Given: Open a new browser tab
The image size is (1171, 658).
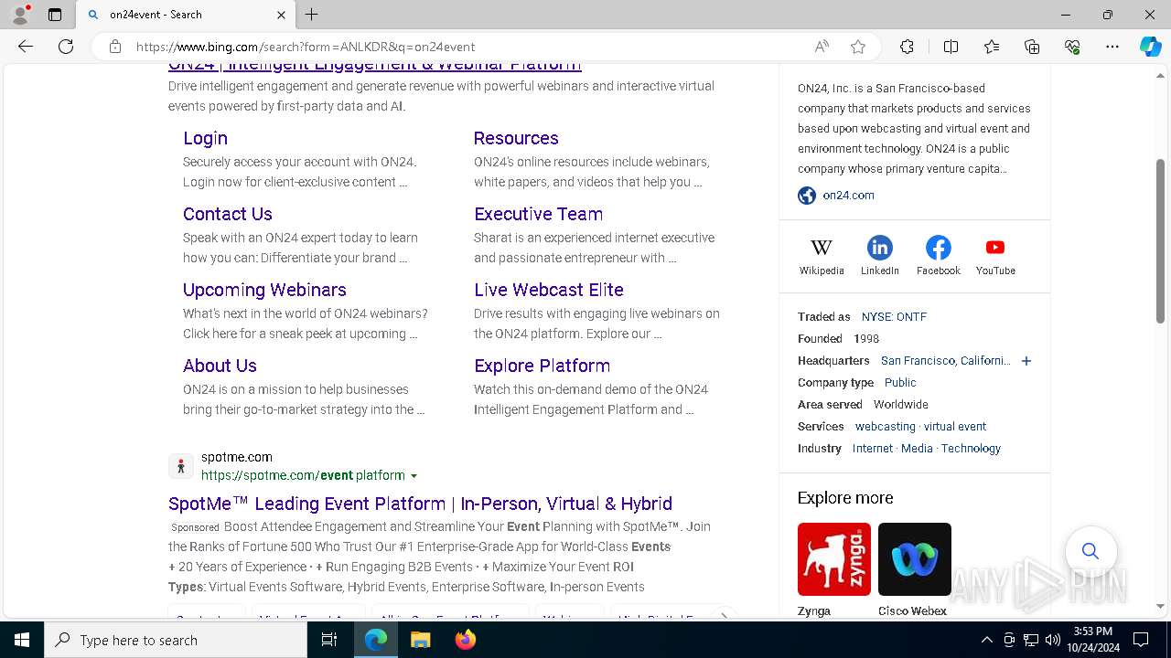Looking at the screenshot, I should [x=311, y=15].
